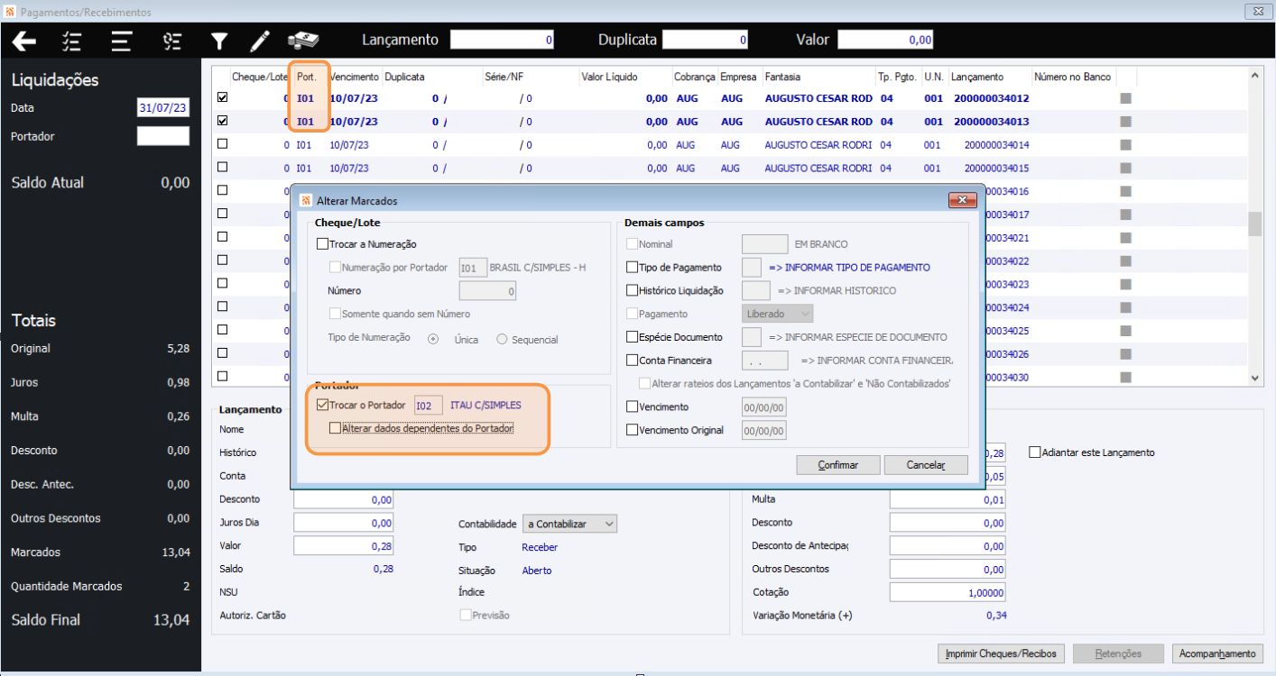Click the Lançamento field in top bar

pos(502,41)
